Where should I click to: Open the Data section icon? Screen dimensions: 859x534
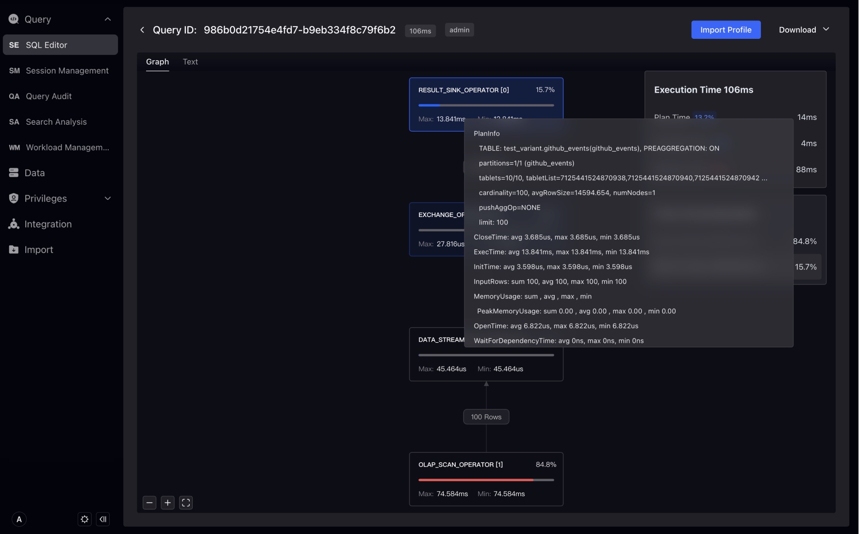click(x=14, y=173)
